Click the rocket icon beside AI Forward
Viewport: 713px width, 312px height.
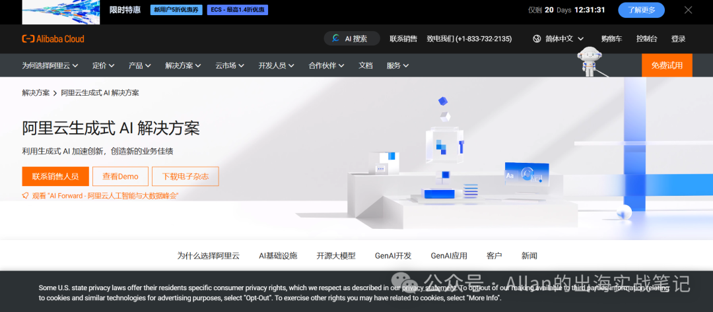pos(26,196)
